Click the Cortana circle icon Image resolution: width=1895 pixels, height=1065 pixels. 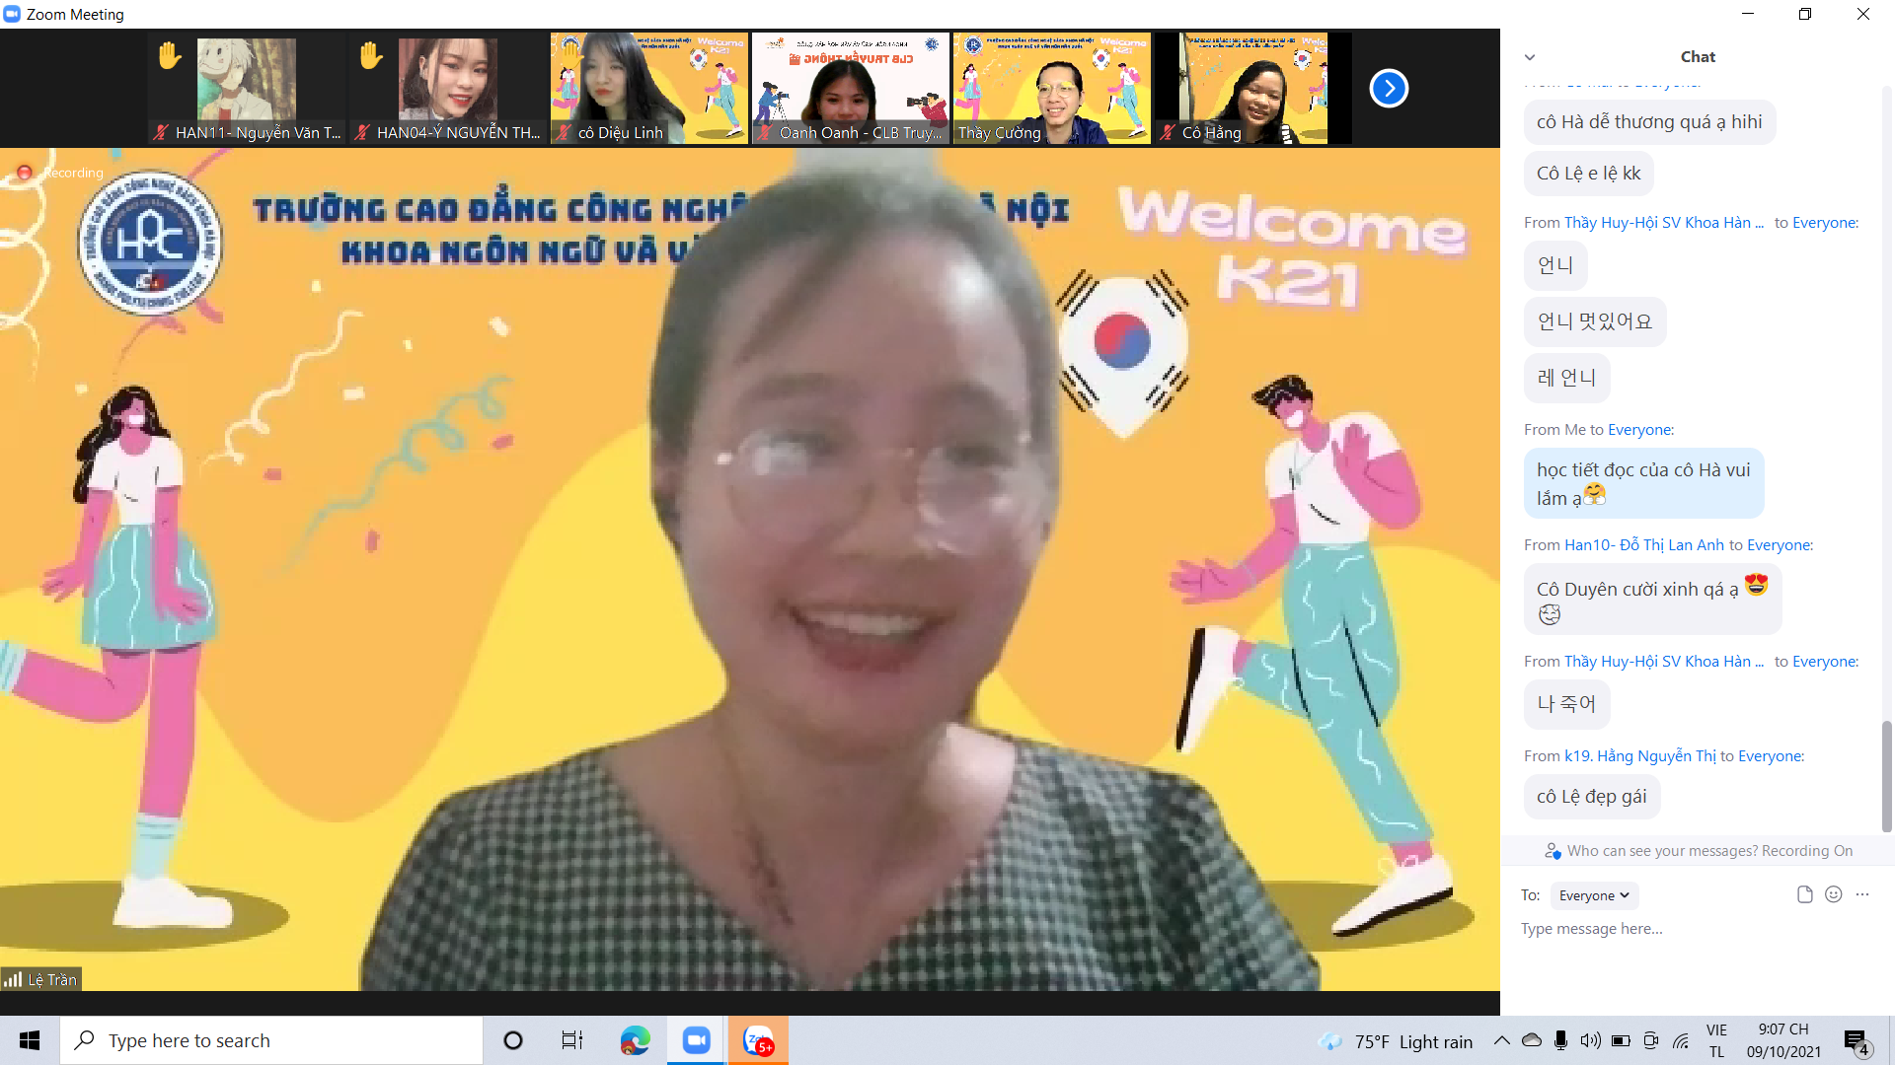[513, 1040]
